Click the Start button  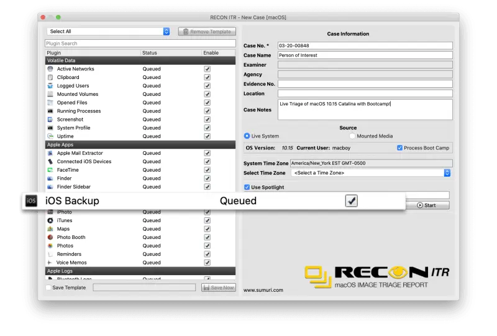pyautogui.click(x=427, y=205)
